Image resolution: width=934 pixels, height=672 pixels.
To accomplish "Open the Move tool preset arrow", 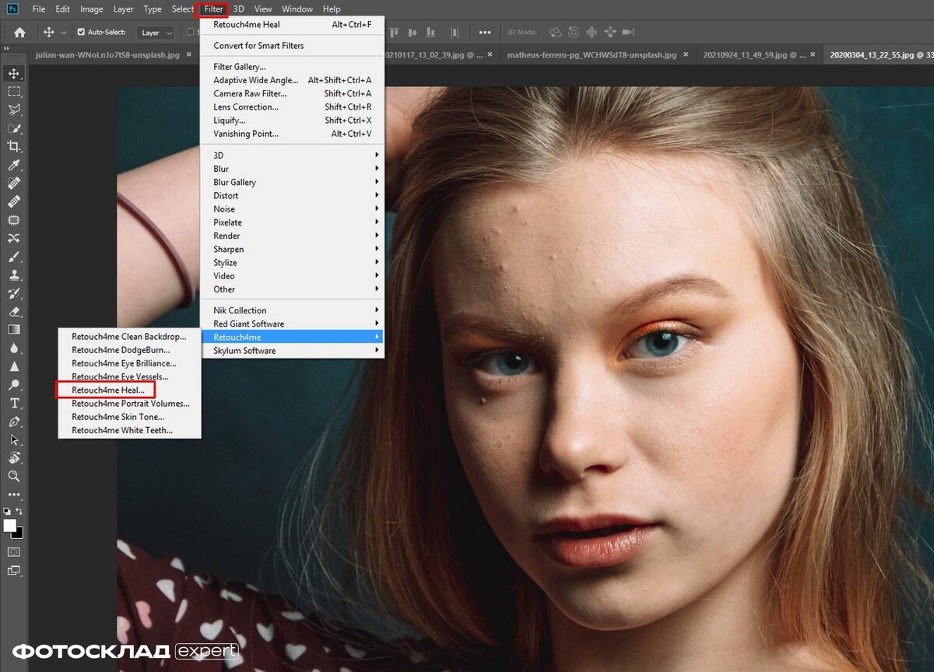I will coord(64,33).
